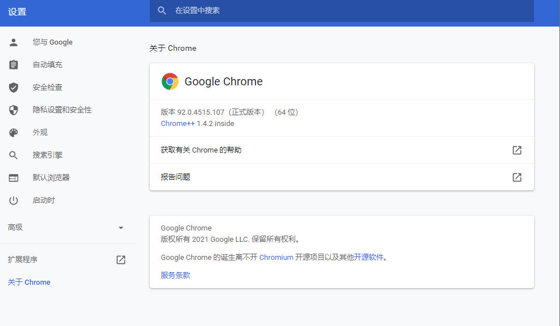Image resolution: width=560 pixels, height=326 pixels.
Task: Click the Google Chrome title beside the logo
Action: [x=224, y=82]
